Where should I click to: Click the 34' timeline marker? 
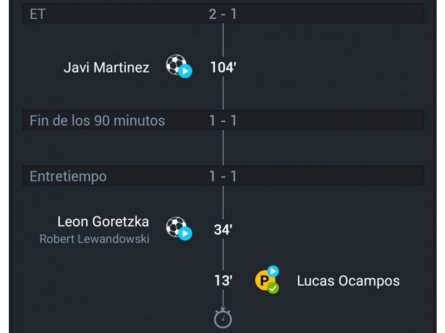223,230
